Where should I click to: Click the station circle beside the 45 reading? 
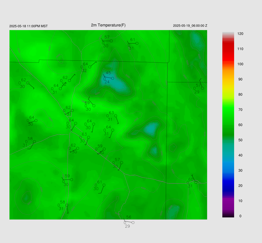[113, 78]
